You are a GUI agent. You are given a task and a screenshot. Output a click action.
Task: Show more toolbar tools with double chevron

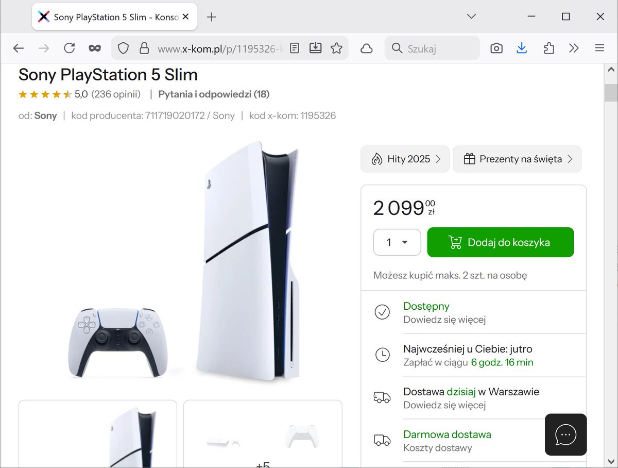(574, 48)
